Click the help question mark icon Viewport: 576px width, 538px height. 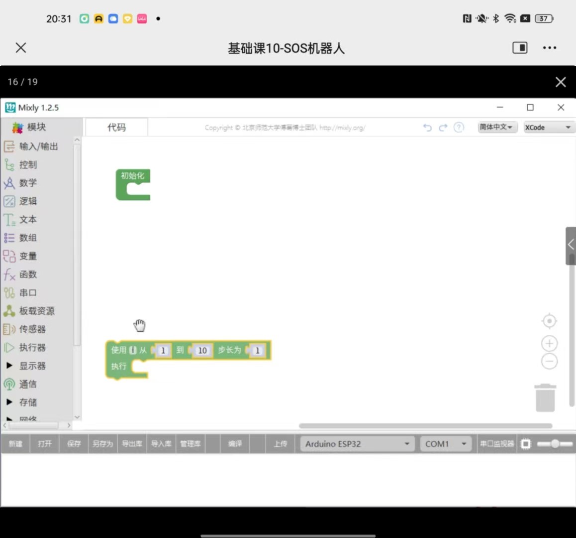tap(459, 128)
